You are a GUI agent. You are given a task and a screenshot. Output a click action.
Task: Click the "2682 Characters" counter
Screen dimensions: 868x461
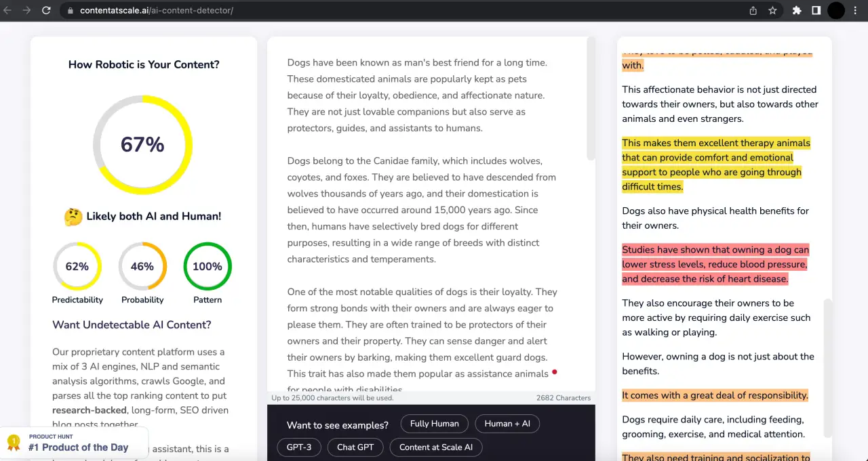564,398
